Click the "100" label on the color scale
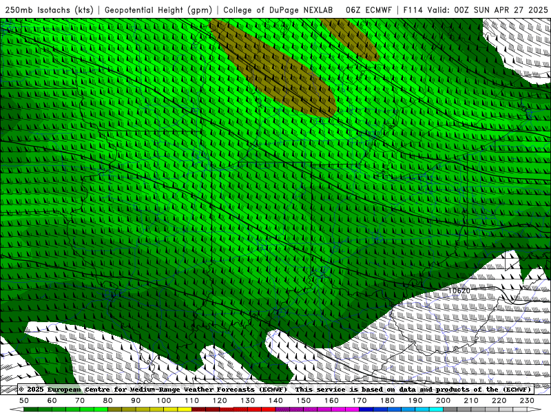 pos(164,401)
